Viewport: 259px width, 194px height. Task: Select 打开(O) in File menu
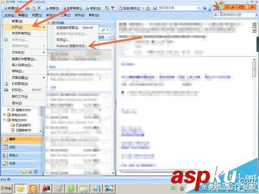click(x=25, y=27)
